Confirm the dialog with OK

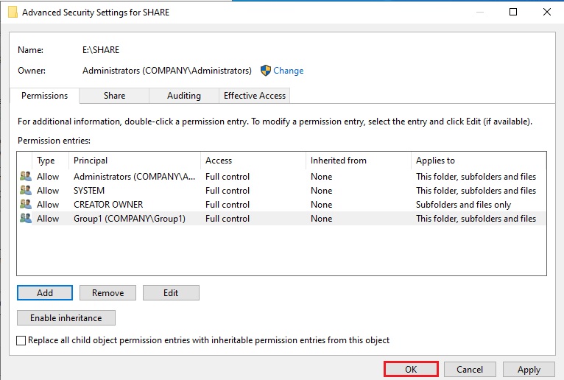tap(411, 370)
